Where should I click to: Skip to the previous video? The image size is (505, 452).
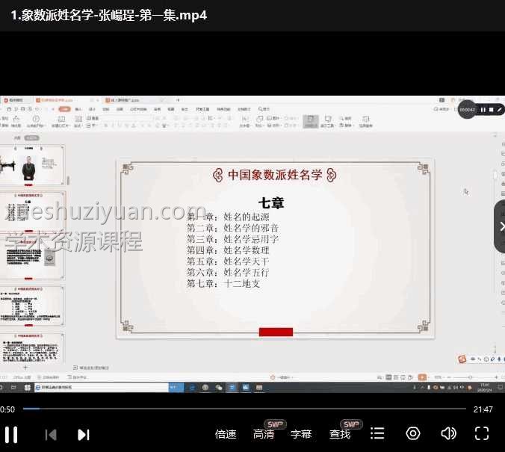point(51,434)
